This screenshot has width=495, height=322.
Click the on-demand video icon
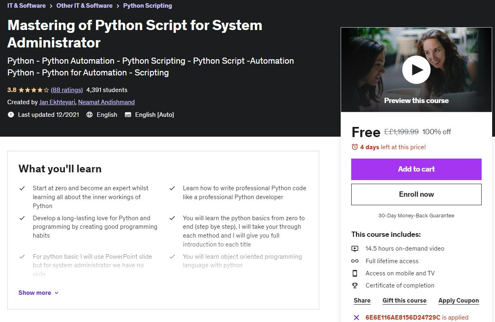355,249
